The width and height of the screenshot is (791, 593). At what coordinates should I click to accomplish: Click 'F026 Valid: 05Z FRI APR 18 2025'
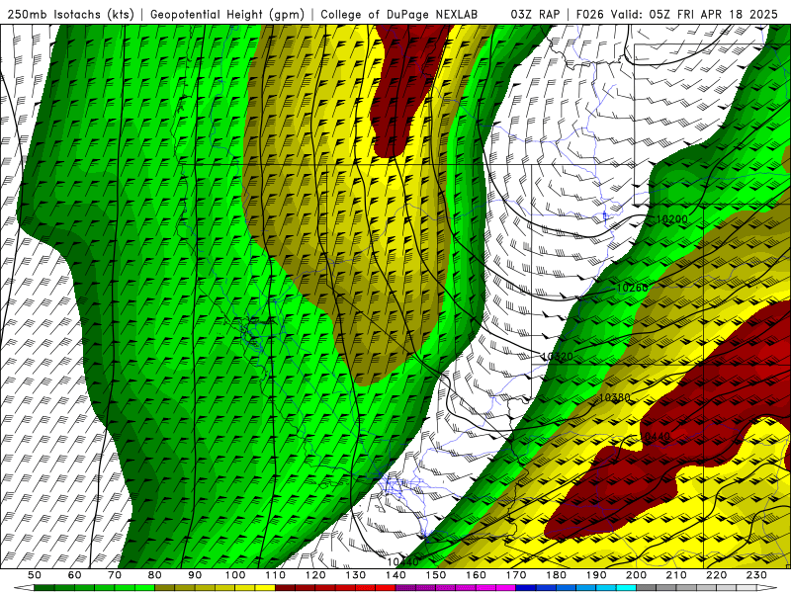pos(677,14)
